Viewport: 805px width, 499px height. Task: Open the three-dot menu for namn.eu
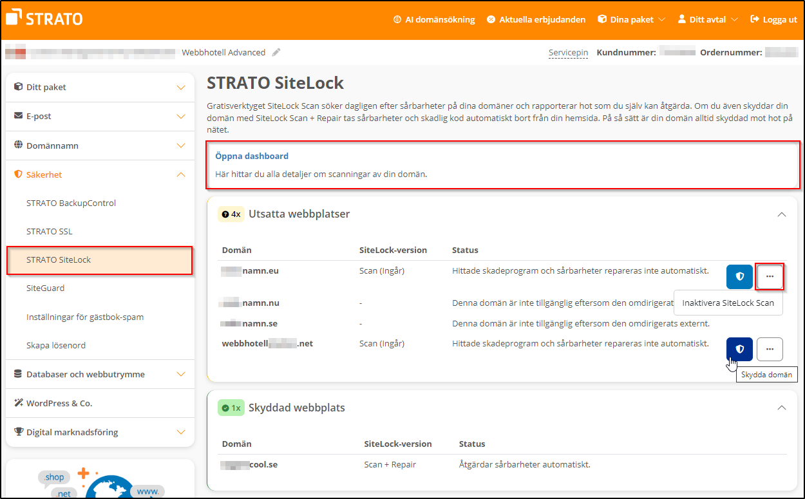point(770,276)
